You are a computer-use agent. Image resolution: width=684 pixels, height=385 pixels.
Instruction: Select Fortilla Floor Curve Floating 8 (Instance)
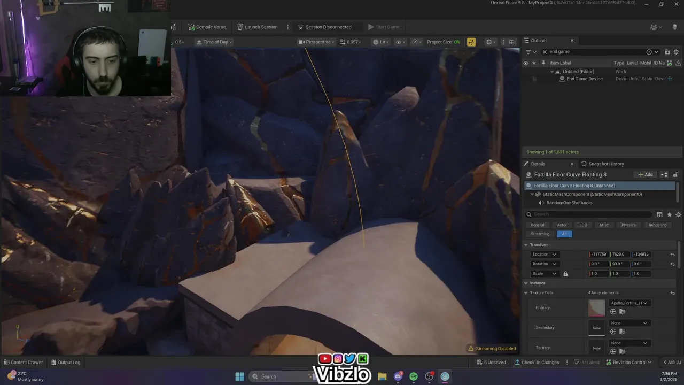[600, 186]
